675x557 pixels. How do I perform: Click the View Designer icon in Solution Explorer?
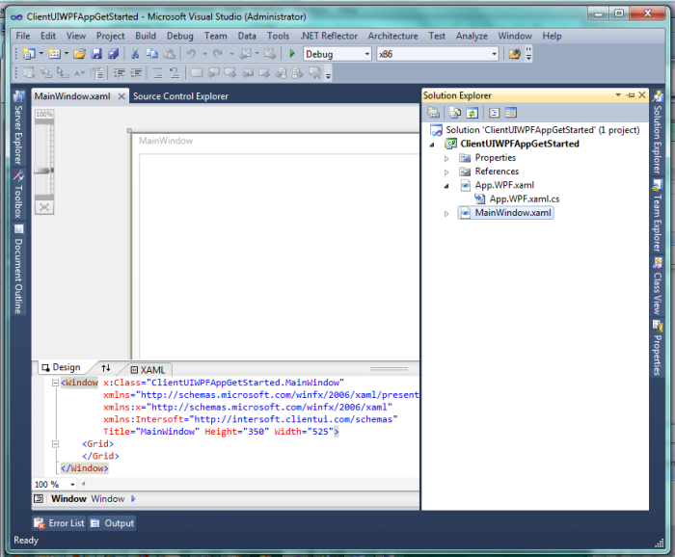[x=510, y=113]
